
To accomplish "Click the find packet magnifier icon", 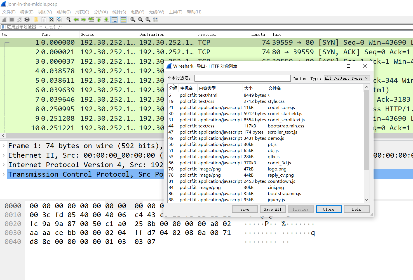I will [68, 20].
